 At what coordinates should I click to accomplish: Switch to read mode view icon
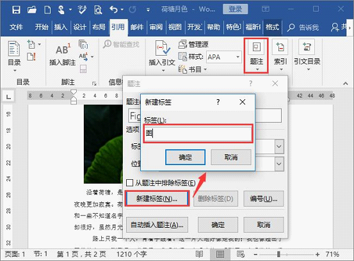[199, 254]
